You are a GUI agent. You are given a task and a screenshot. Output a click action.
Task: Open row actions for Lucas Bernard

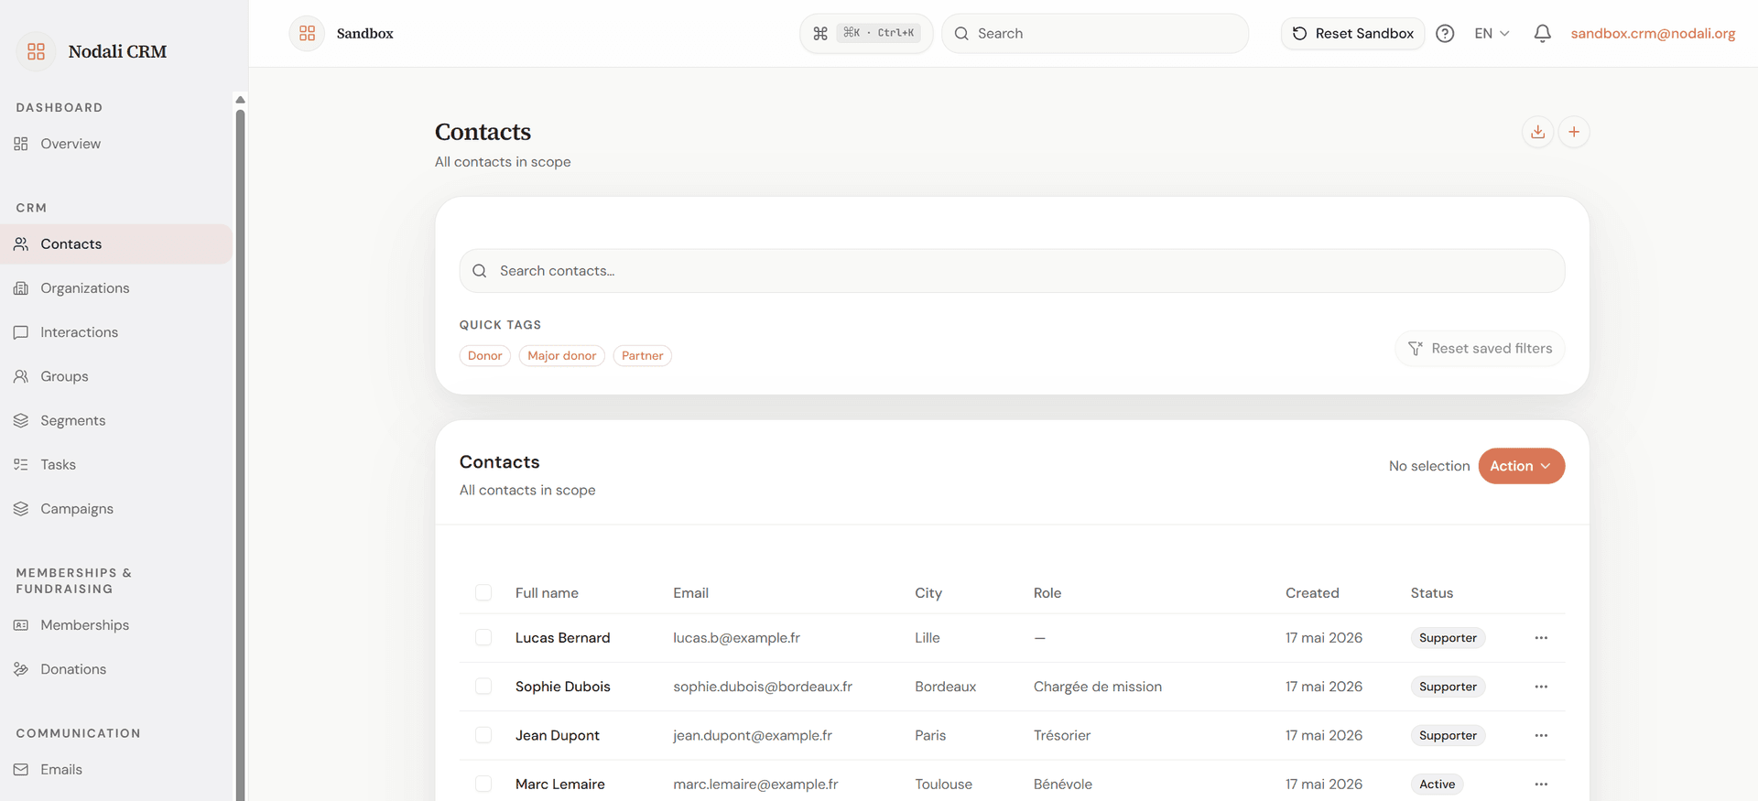coord(1541,638)
